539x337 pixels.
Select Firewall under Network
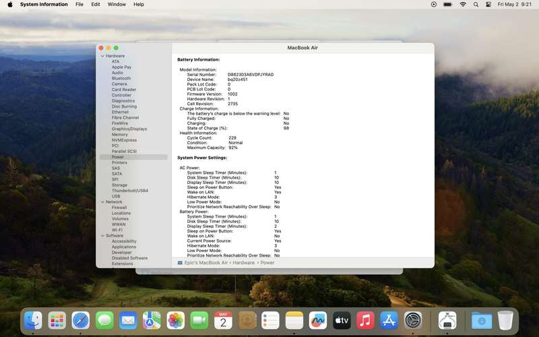pos(119,208)
